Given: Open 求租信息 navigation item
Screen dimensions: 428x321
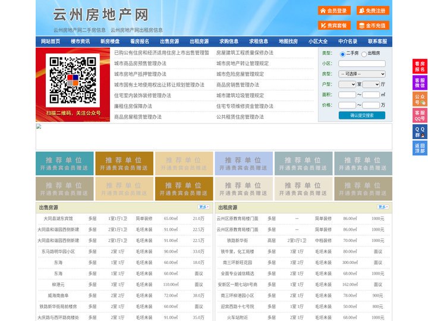Looking at the screenshot, I should pos(259,42).
